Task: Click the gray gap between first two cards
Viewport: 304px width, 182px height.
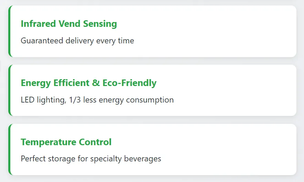Action: 151,61
